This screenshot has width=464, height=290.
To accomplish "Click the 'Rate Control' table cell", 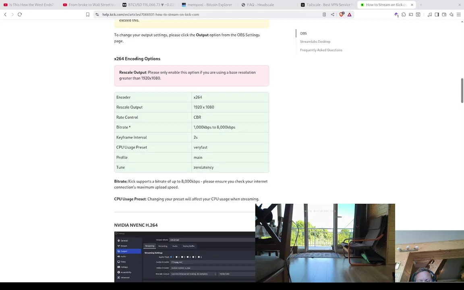I will pos(153,117).
